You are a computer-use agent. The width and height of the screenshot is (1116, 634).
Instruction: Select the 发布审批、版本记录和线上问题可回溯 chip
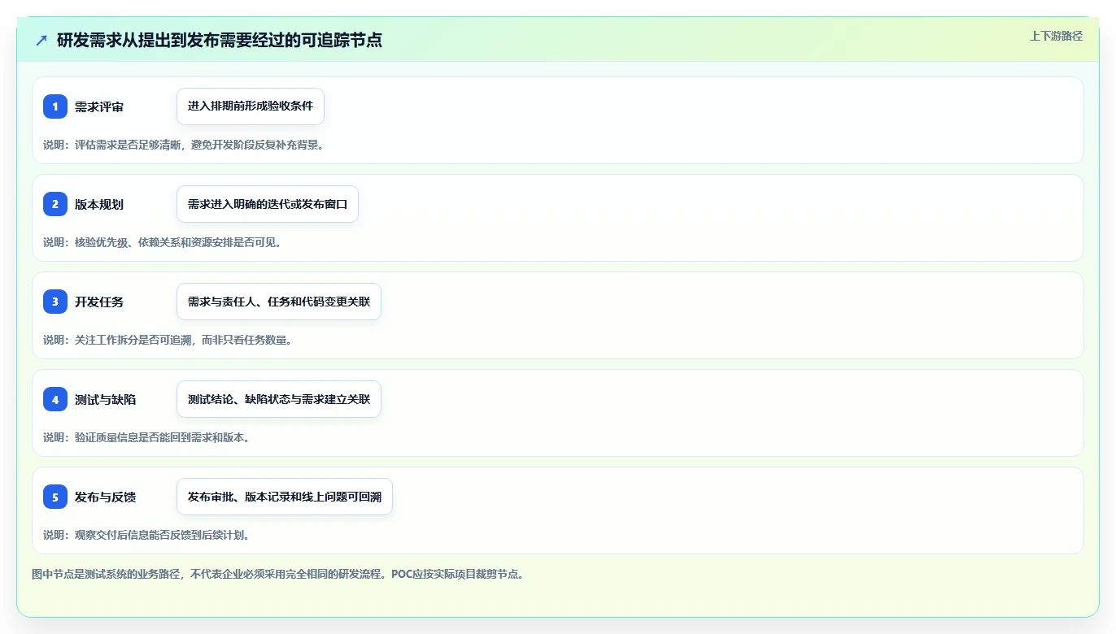tap(285, 497)
